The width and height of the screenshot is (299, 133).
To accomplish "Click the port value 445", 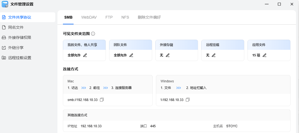I will click(153, 126).
